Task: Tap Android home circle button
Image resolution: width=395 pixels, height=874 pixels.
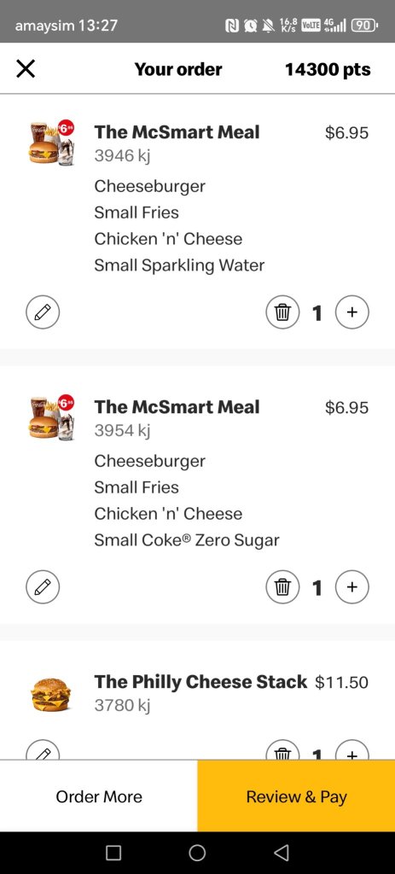Action: pyautogui.click(x=197, y=853)
